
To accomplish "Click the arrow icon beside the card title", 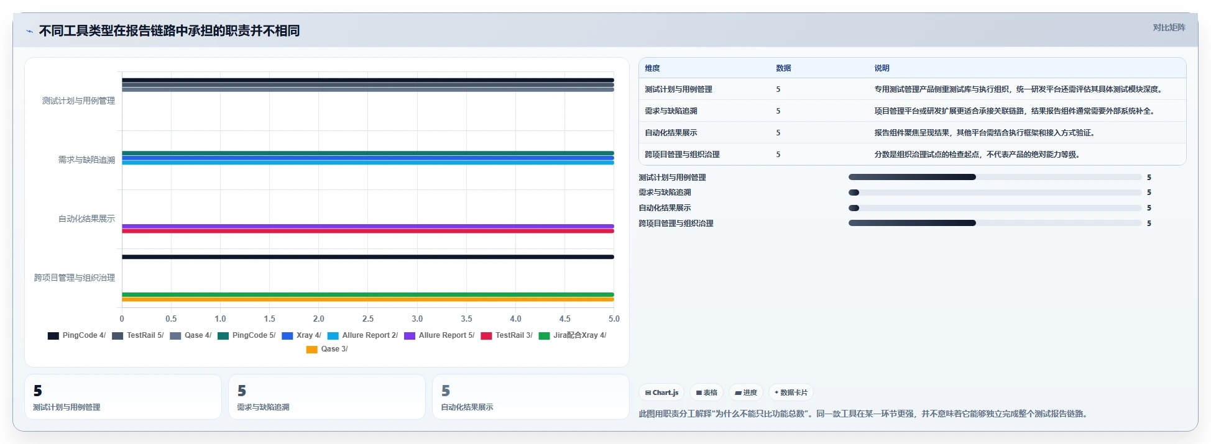I will tap(29, 31).
